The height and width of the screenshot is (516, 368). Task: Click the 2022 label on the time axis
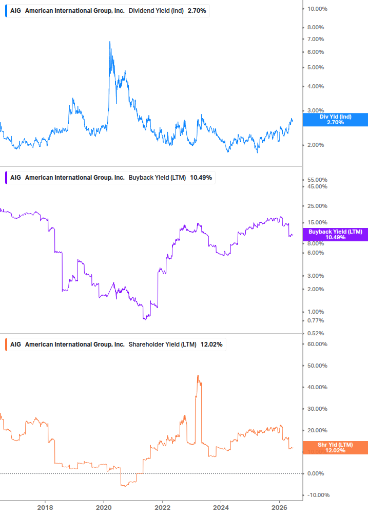click(163, 507)
